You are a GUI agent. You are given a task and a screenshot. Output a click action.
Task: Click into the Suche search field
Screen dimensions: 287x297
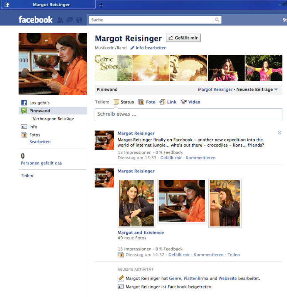(151, 20)
